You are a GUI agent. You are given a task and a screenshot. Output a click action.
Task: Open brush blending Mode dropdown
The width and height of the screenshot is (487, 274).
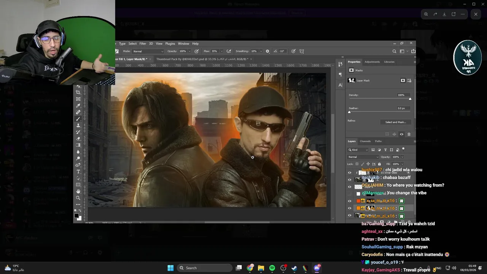[x=148, y=51]
